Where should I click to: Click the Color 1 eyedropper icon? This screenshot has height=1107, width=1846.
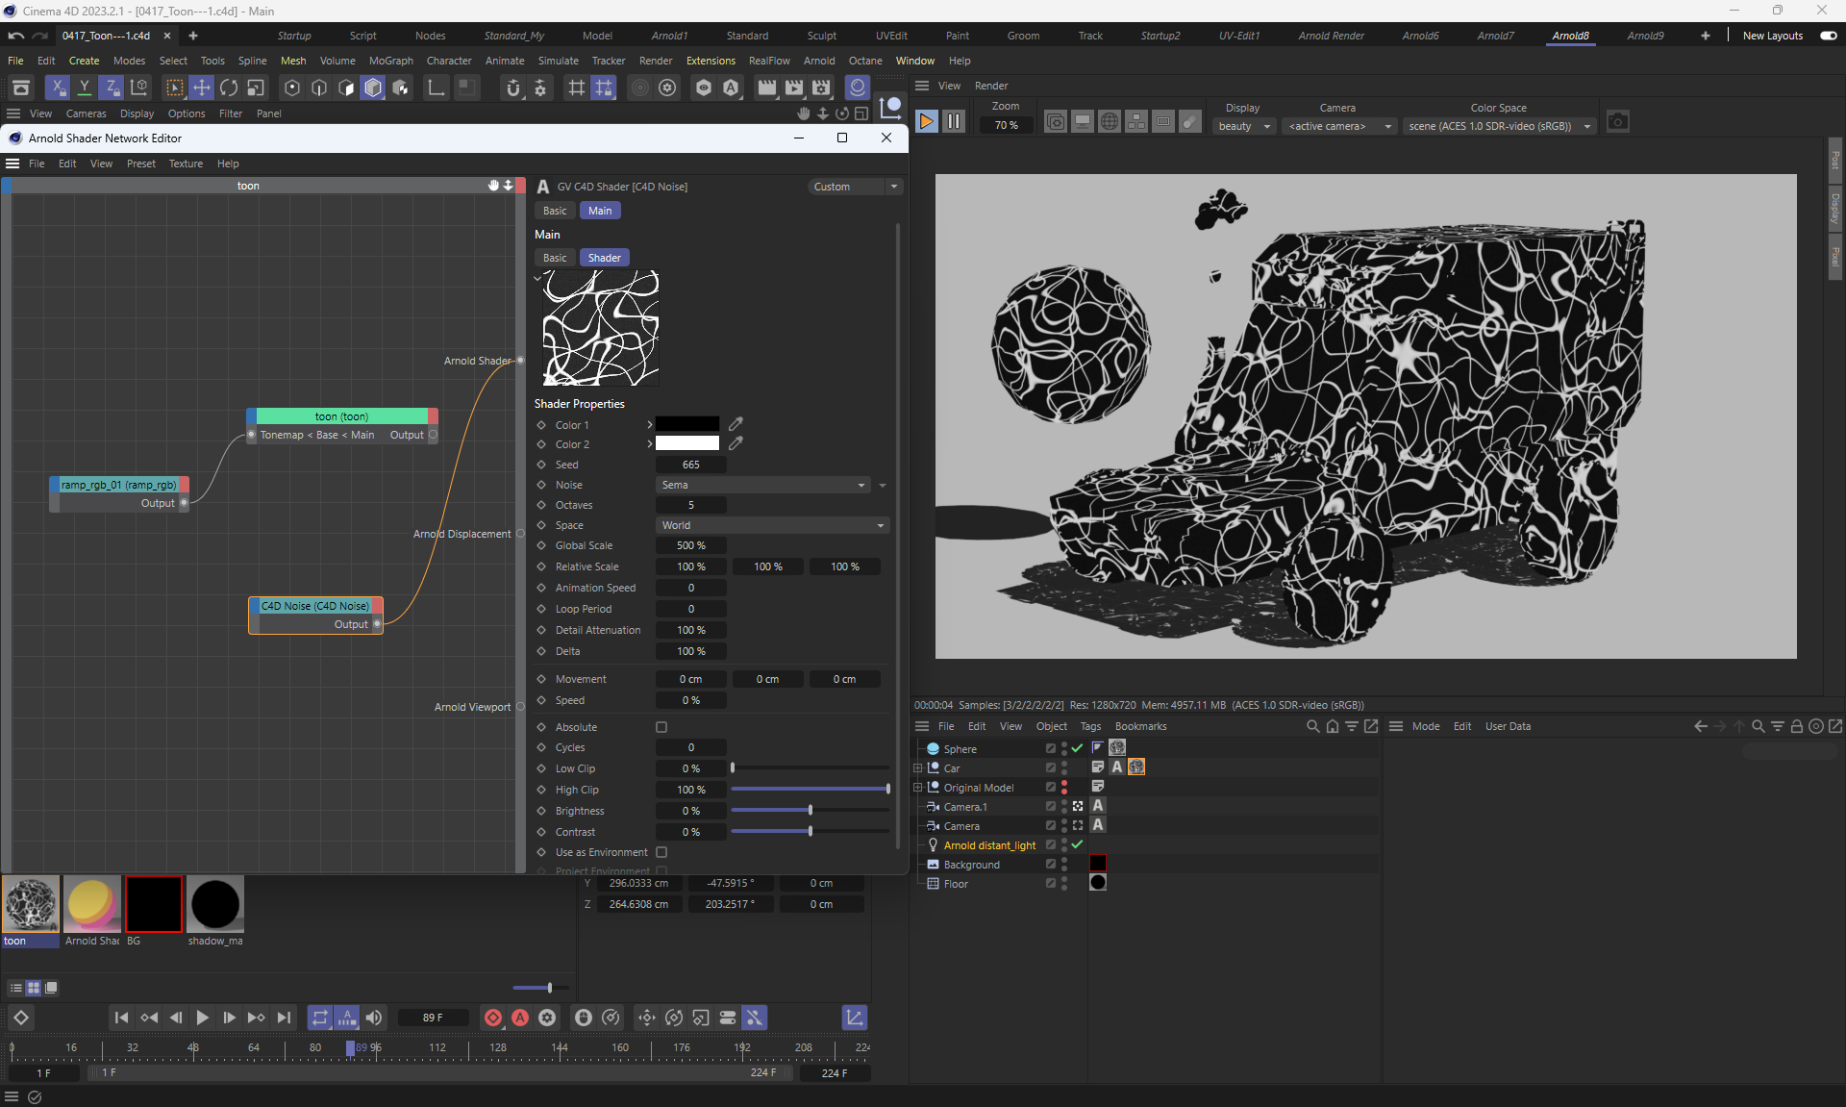point(736,424)
